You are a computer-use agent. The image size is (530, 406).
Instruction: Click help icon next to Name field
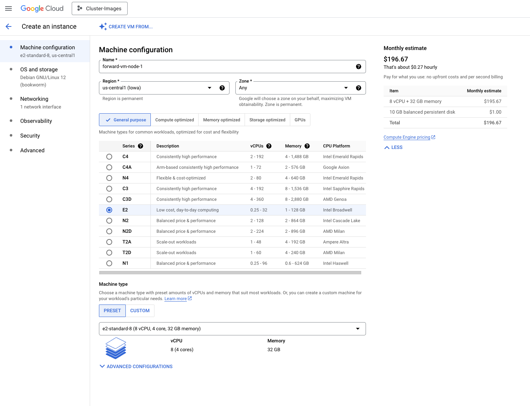point(358,67)
